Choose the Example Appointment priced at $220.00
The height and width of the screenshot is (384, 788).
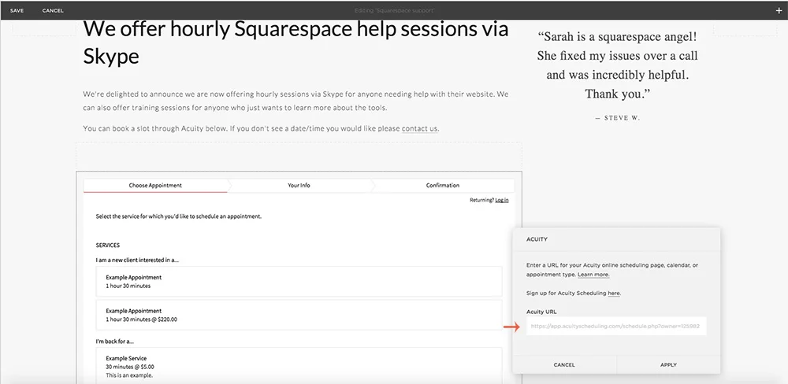(299, 315)
